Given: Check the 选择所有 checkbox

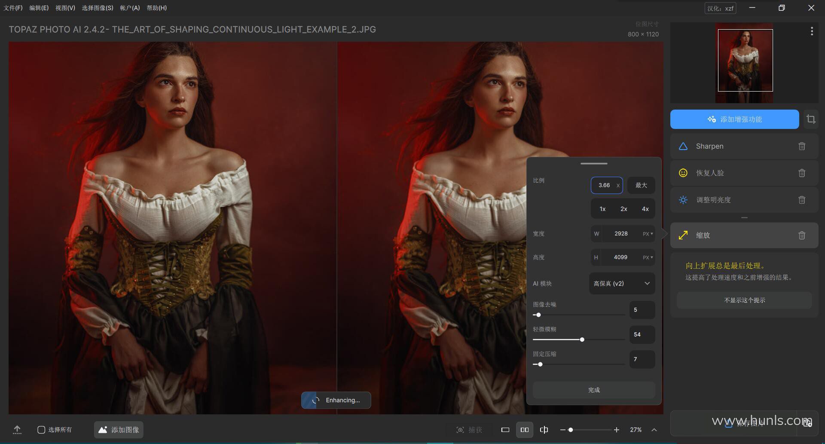Looking at the screenshot, I should coord(41,430).
